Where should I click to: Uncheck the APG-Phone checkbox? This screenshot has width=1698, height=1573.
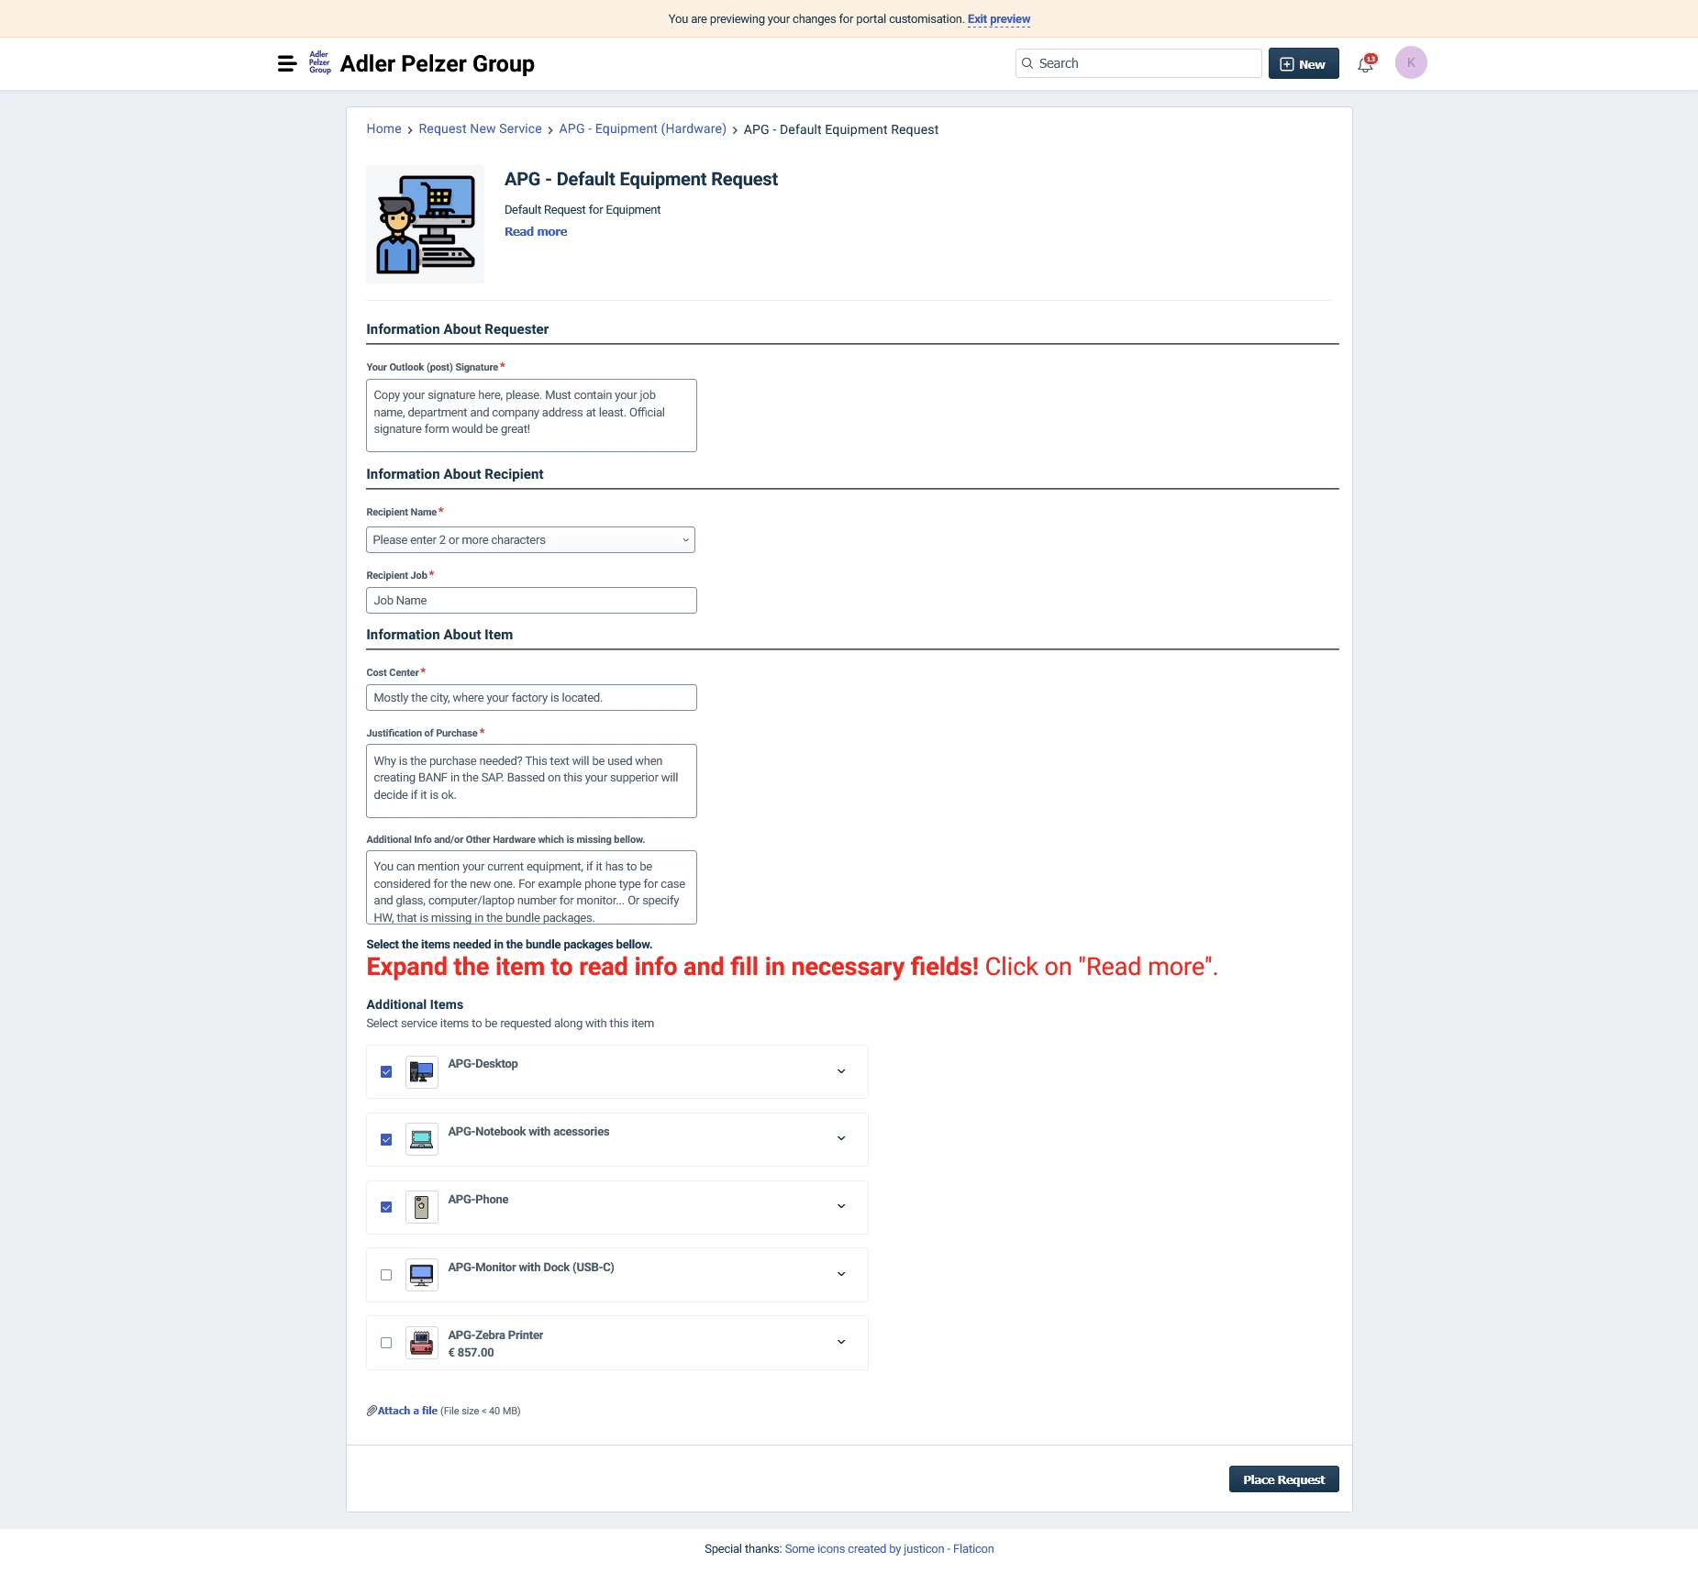386,1207
